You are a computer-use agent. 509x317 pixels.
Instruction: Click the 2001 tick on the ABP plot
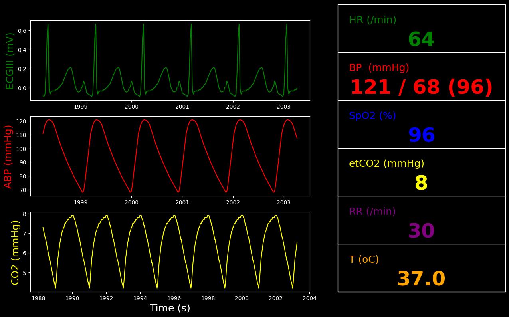tap(182, 202)
